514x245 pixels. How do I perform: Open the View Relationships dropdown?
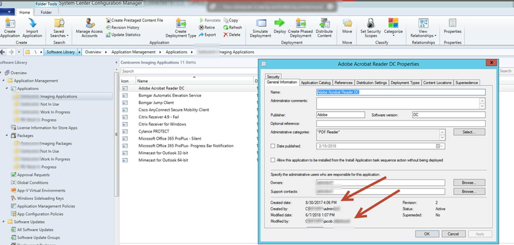pyautogui.click(x=423, y=28)
